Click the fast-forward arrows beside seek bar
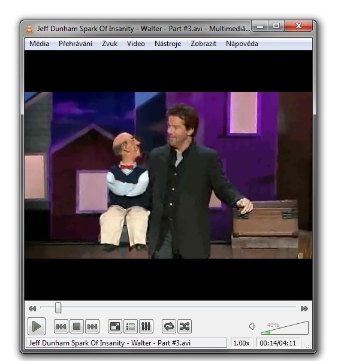This screenshot has height=361, width=338. coord(304,308)
